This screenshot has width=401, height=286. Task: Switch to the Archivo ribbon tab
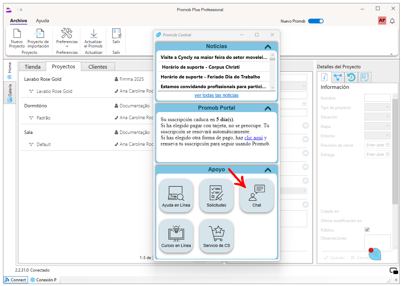coord(18,21)
